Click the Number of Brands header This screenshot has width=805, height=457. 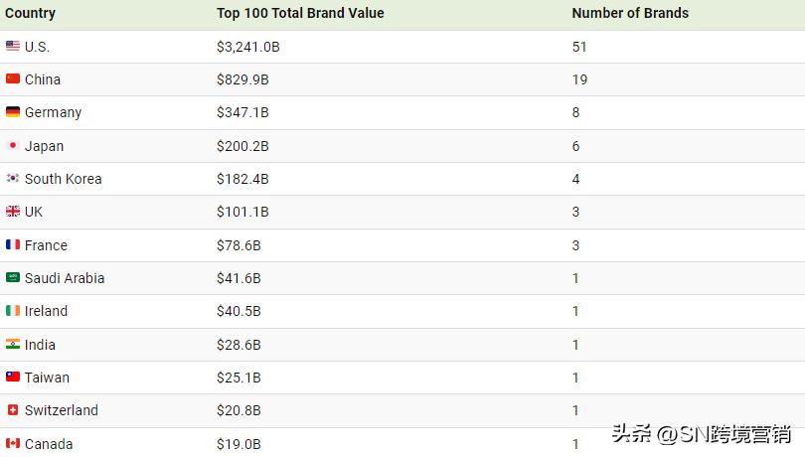pyautogui.click(x=630, y=13)
